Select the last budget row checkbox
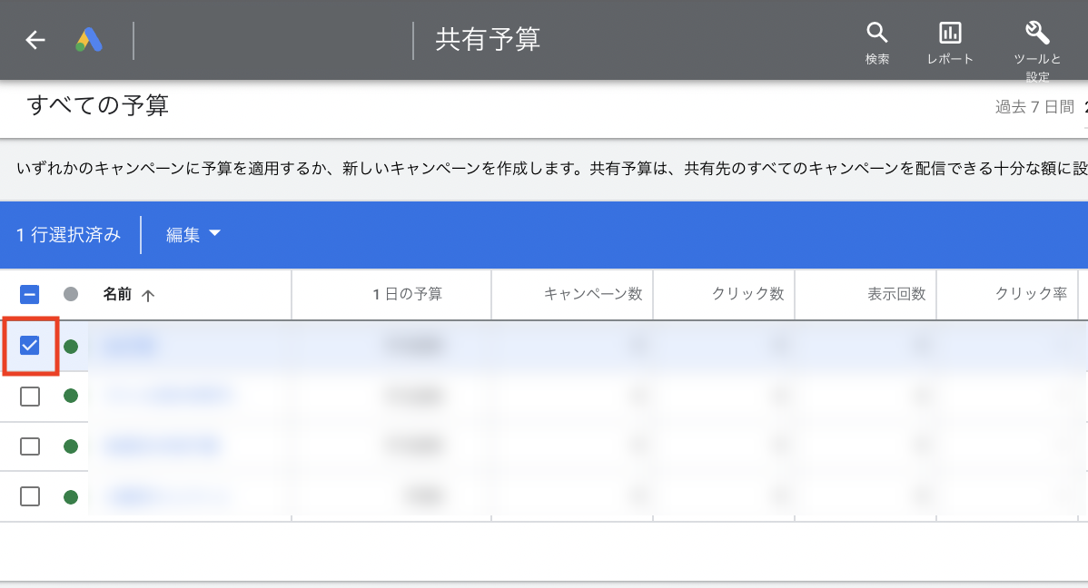This screenshot has width=1088, height=588. point(30,496)
